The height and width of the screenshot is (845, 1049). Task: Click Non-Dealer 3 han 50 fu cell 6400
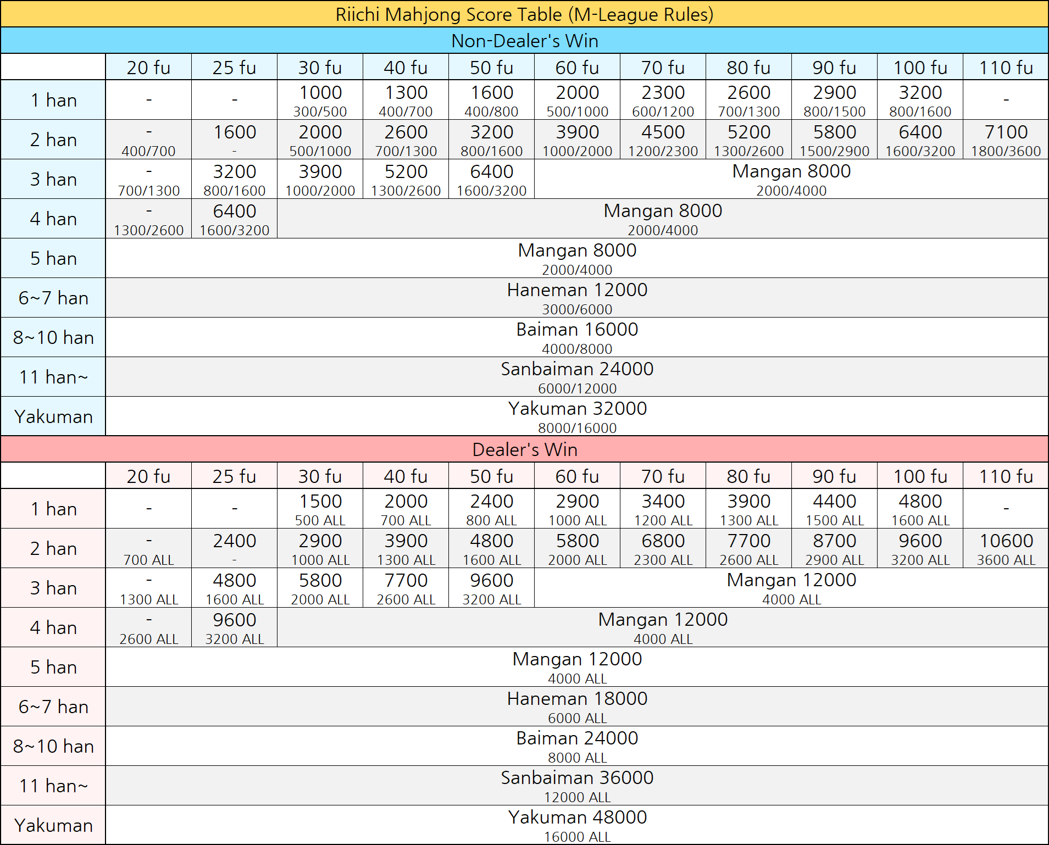pos(491,179)
